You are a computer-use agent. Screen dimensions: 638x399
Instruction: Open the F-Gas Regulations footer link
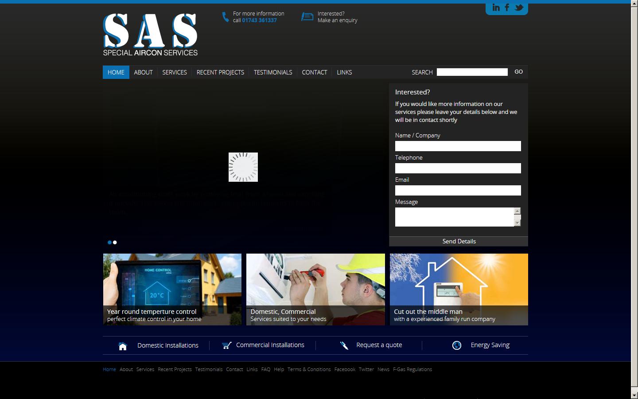[412, 369]
